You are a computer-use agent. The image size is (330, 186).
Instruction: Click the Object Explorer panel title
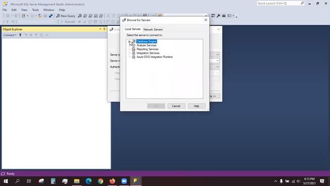pyautogui.click(x=12, y=29)
